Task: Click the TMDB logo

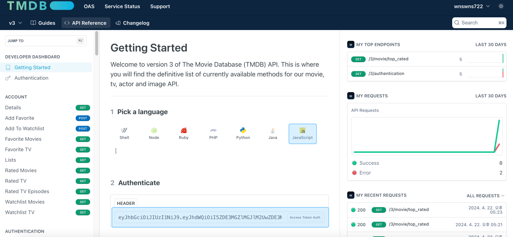Action: (x=41, y=5)
